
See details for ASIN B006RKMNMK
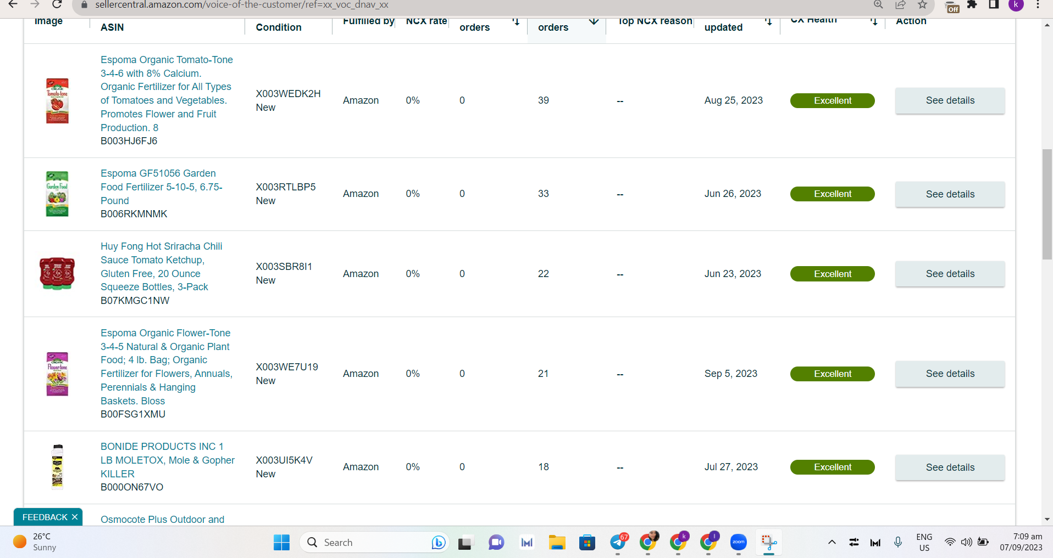tap(950, 194)
